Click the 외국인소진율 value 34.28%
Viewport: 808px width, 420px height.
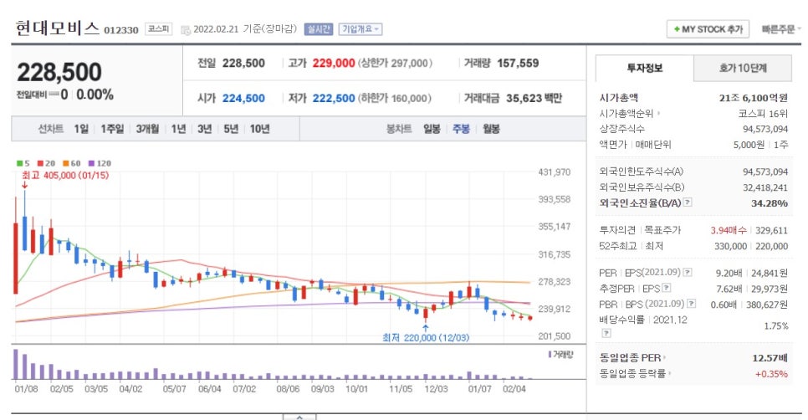(x=770, y=203)
